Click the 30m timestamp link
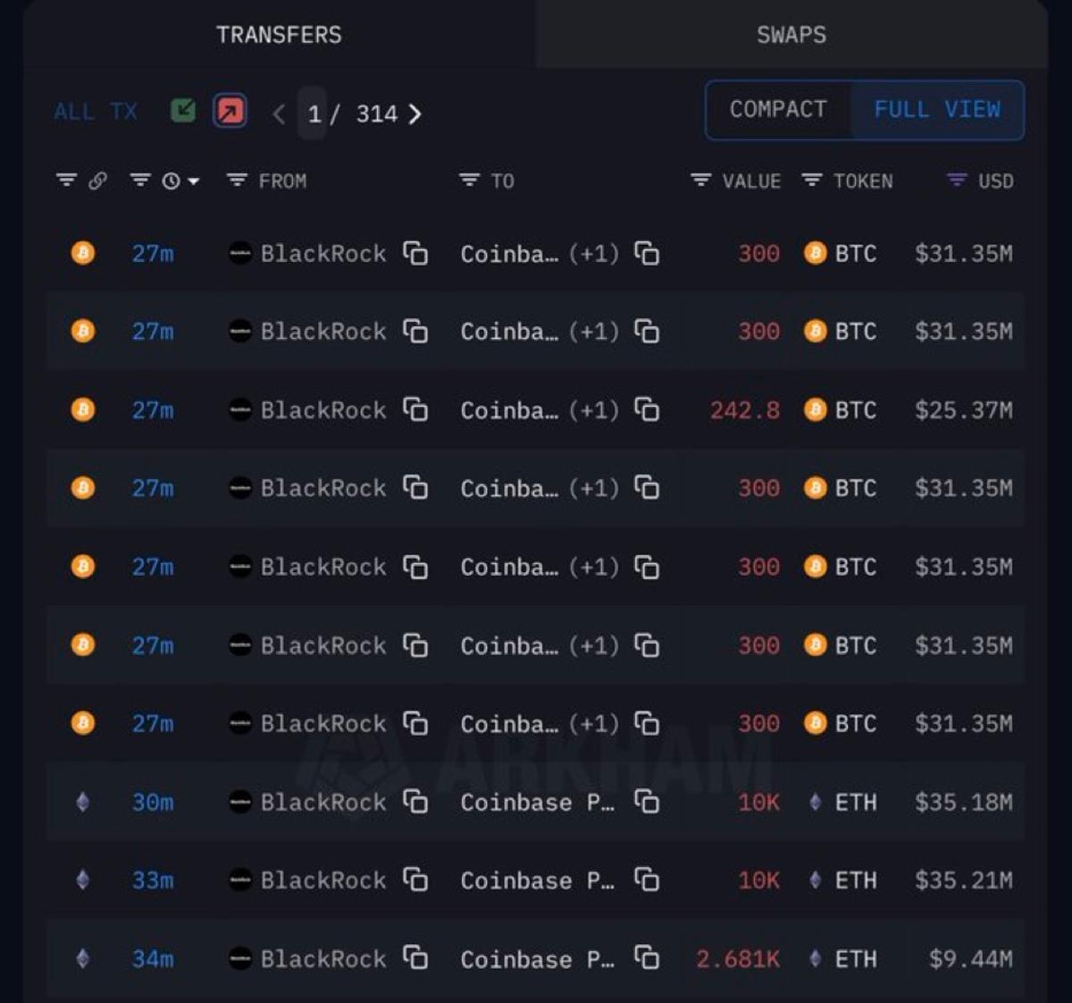 (x=152, y=803)
